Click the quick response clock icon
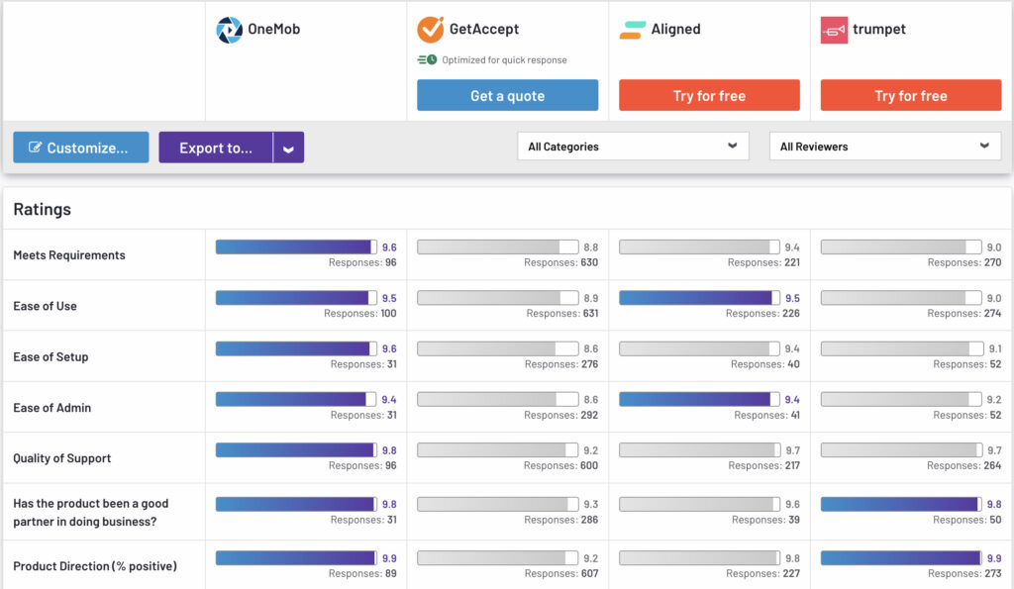The image size is (1014, 589). (428, 60)
